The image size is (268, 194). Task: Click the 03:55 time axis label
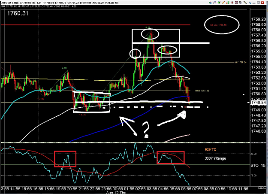(152, 189)
